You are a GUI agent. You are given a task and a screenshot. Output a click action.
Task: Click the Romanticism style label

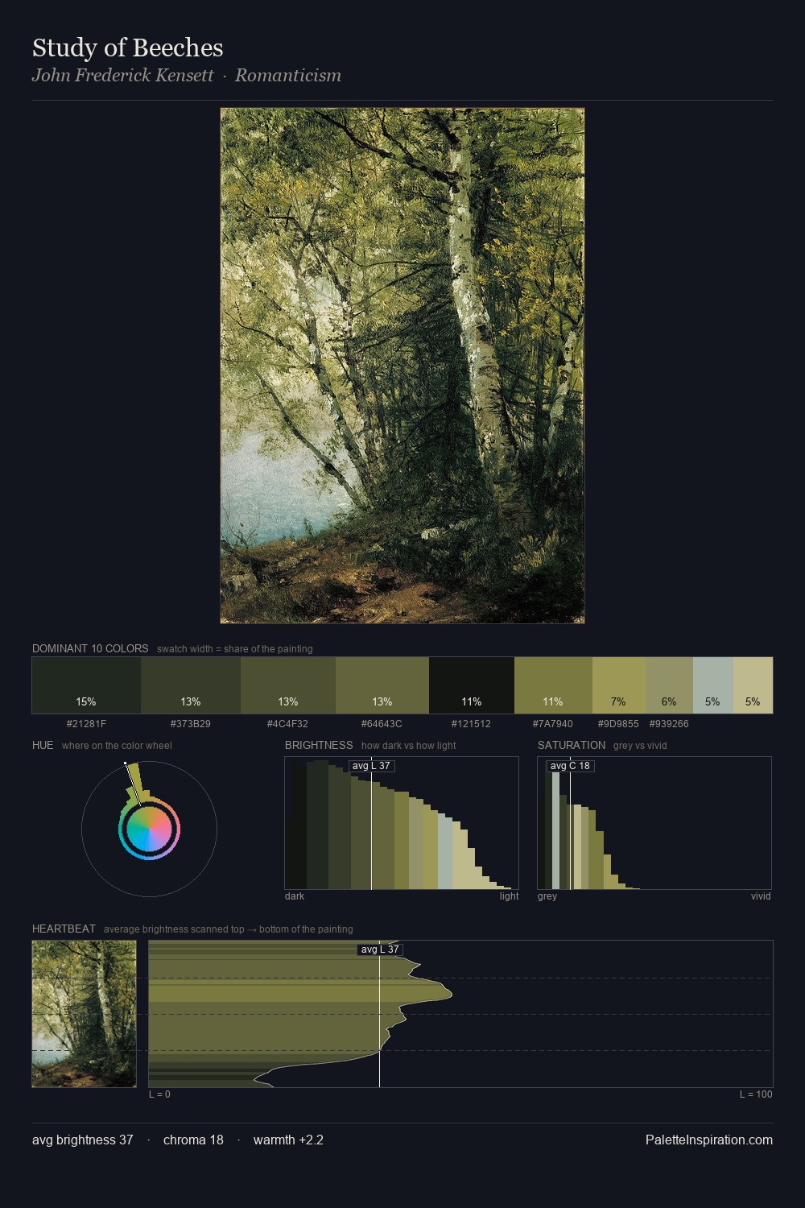click(288, 76)
